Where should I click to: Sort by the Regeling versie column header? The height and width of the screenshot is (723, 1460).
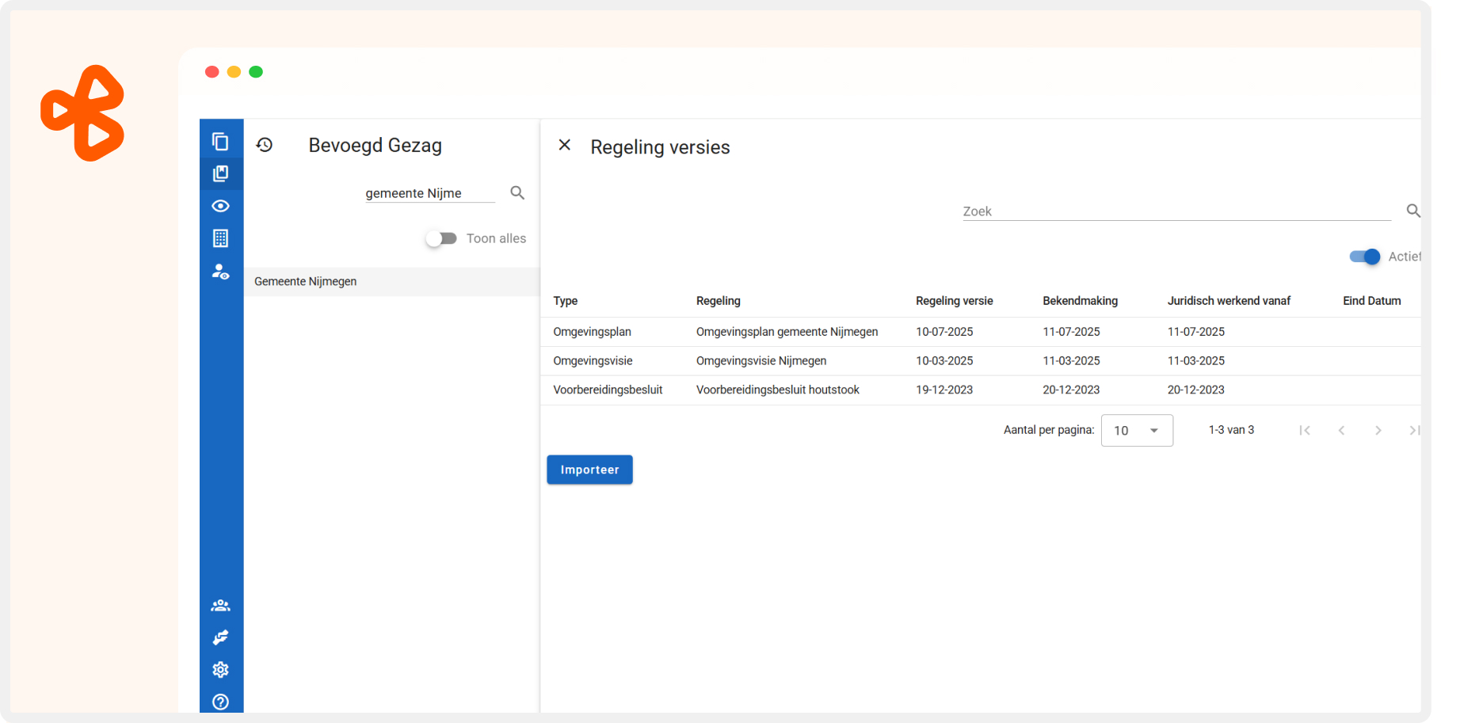tap(954, 301)
